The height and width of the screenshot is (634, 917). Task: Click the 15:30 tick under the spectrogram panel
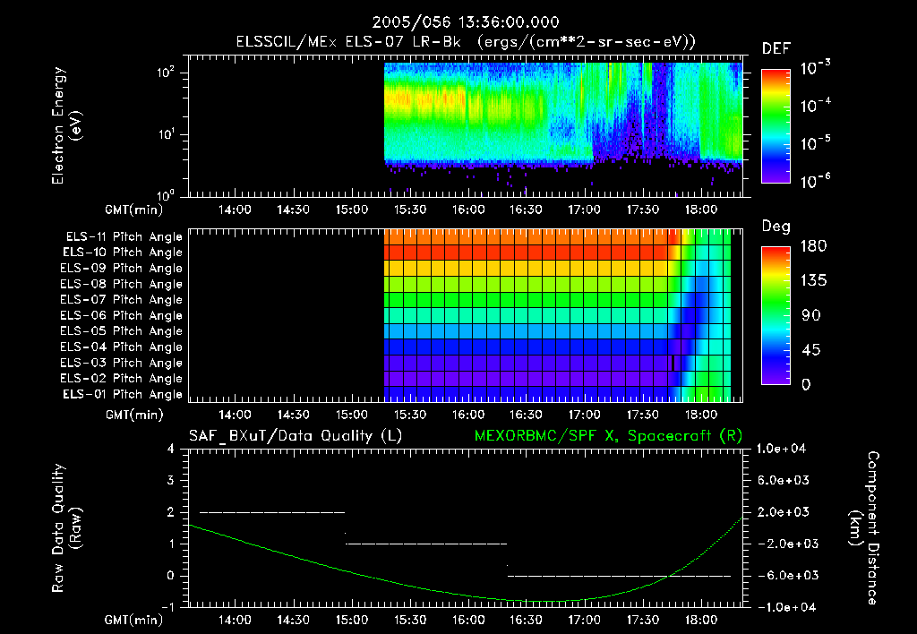click(x=410, y=210)
